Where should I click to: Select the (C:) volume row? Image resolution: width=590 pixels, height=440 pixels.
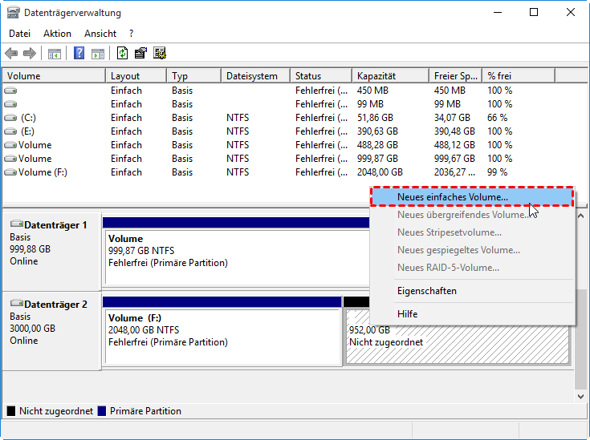coord(28,118)
